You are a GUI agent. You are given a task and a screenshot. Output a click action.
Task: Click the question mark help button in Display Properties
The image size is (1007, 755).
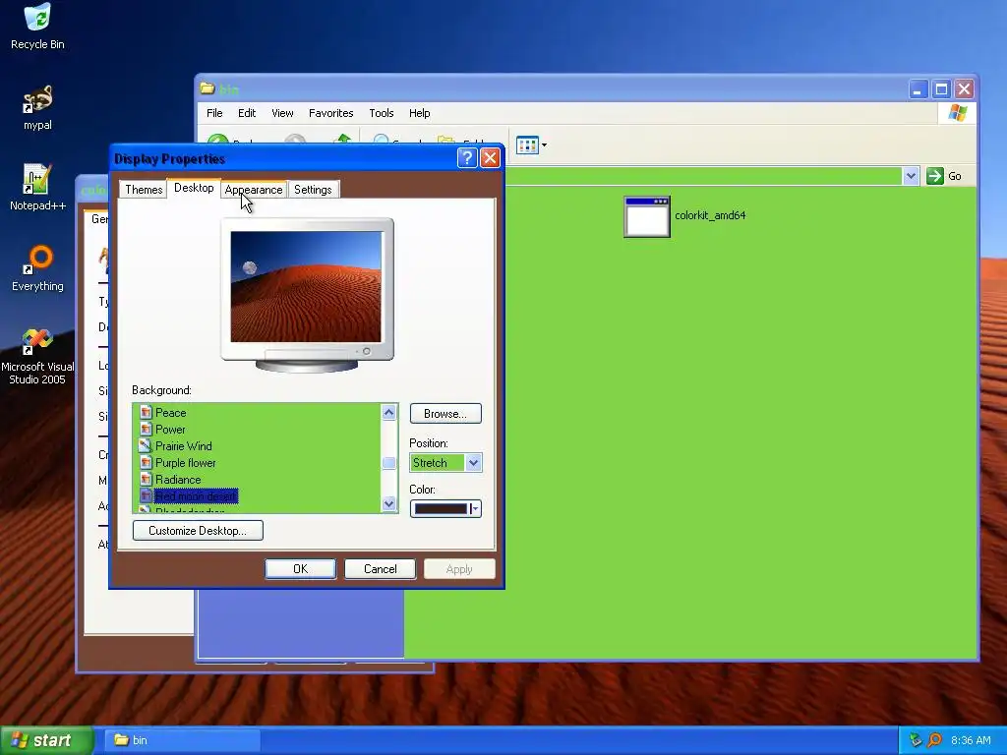coord(467,158)
